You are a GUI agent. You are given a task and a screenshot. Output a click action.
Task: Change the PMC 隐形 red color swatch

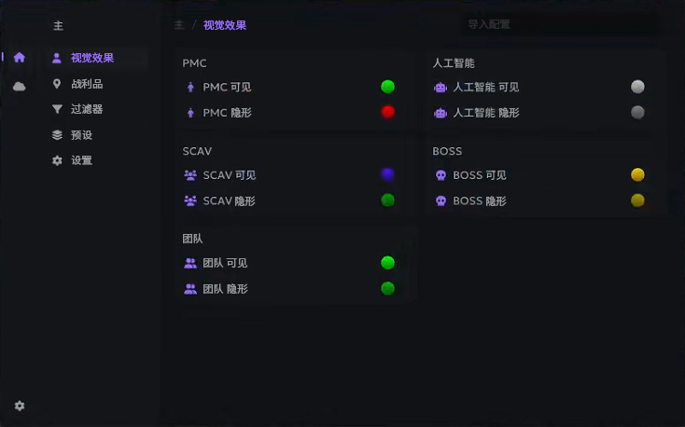click(x=387, y=112)
